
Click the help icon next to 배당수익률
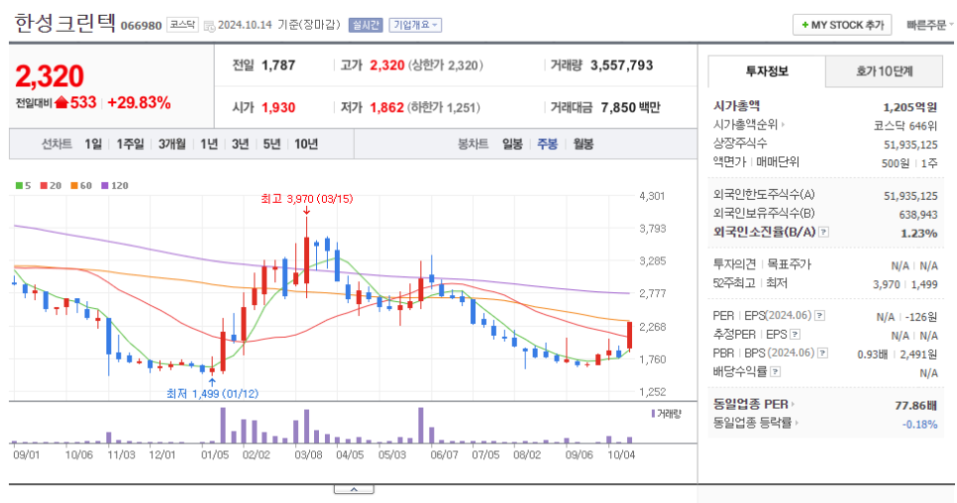(775, 371)
